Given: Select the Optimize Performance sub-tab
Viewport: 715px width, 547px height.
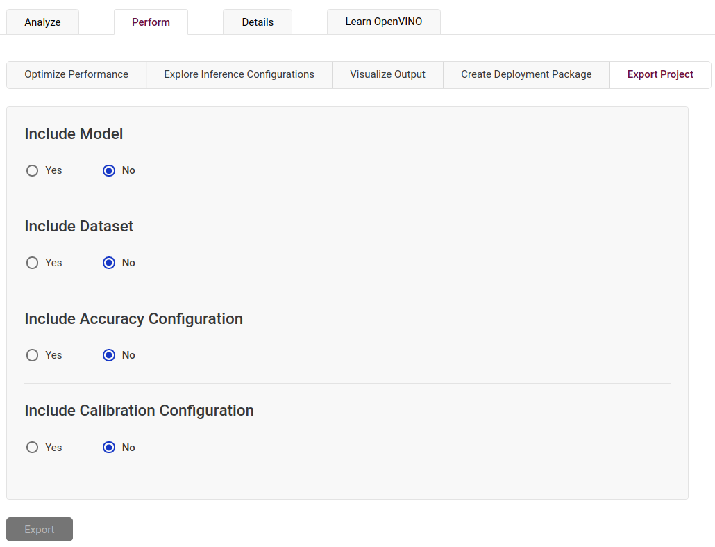Looking at the screenshot, I should [76, 74].
